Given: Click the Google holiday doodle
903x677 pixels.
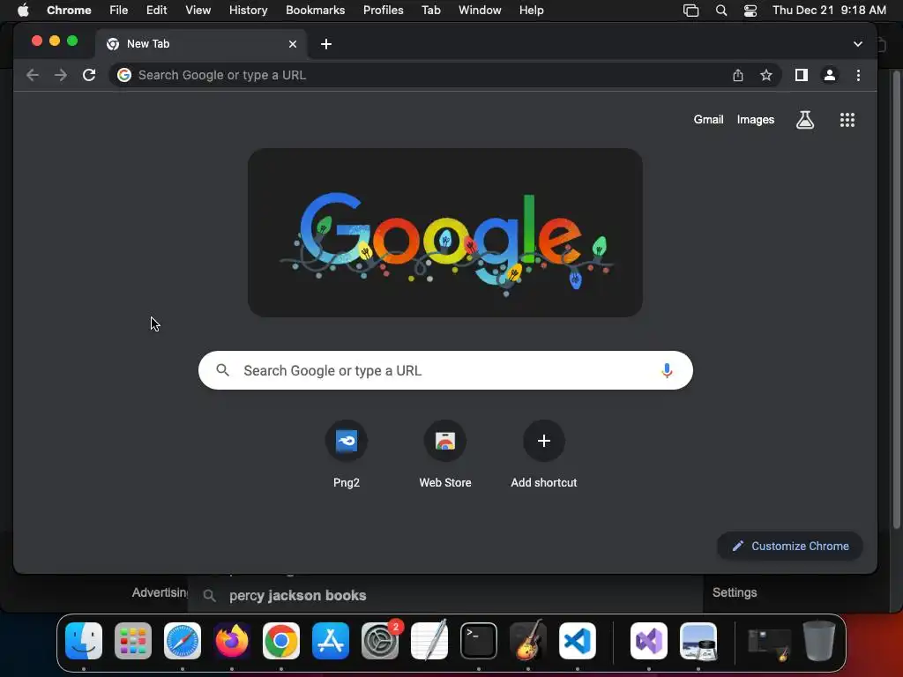Looking at the screenshot, I should (x=445, y=233).
